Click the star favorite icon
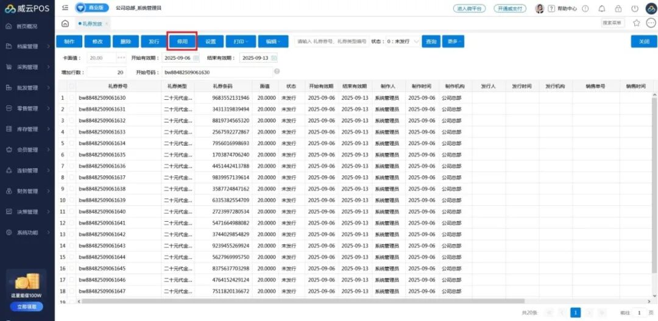The height and width of the screenshot is (321, 658). [636, 23]
